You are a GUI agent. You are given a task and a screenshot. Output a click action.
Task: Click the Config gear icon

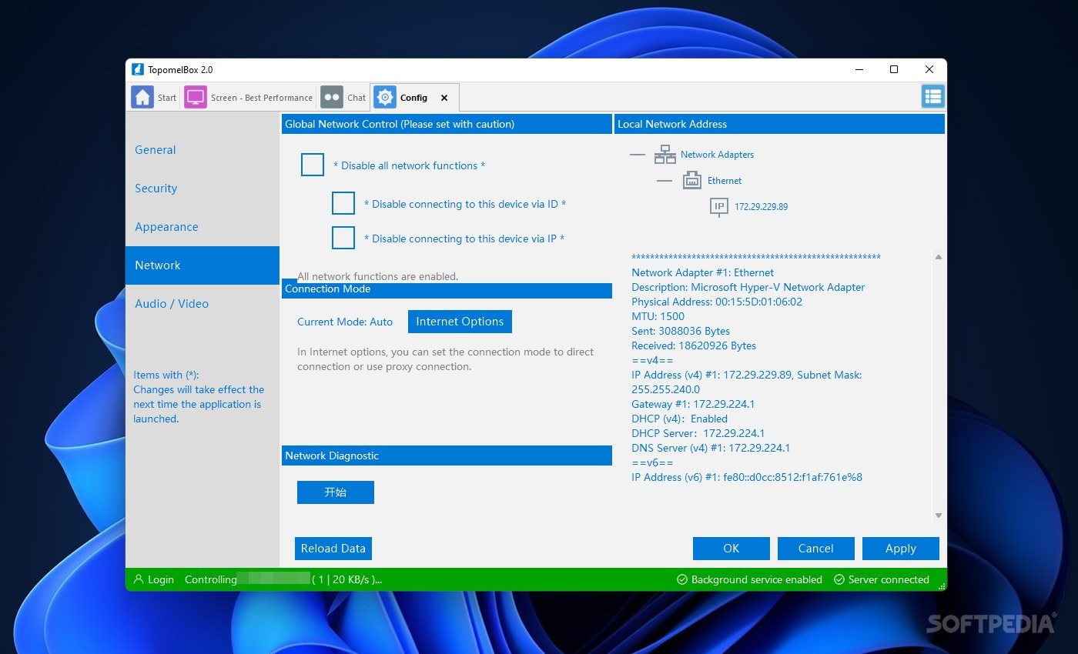tap(385, 98)
